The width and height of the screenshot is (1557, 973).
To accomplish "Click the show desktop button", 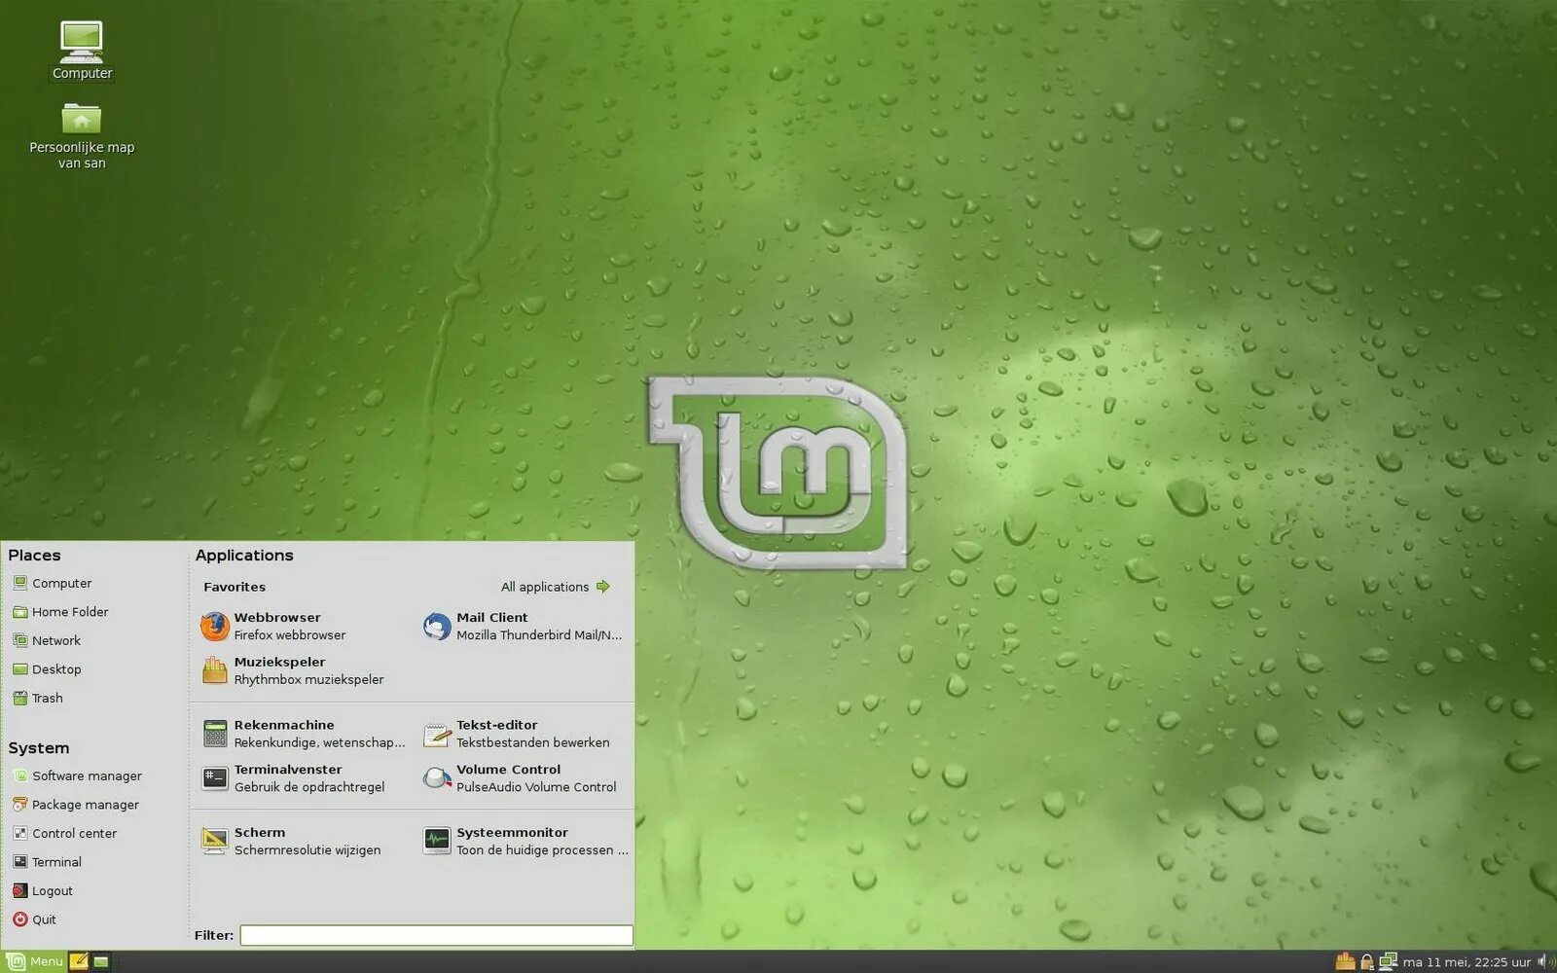I will 100,960.
